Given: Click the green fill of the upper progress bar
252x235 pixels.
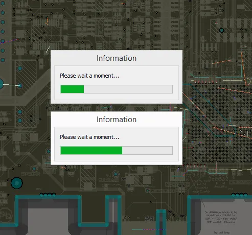Looking at the screenshot, I should click(x=72, y=89).
